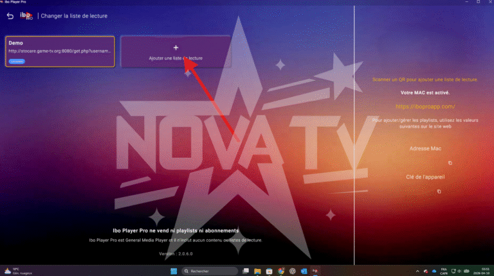Click the Adresse Mac label
The width and height of the screenshot is (494, 276).
[425, 148]
